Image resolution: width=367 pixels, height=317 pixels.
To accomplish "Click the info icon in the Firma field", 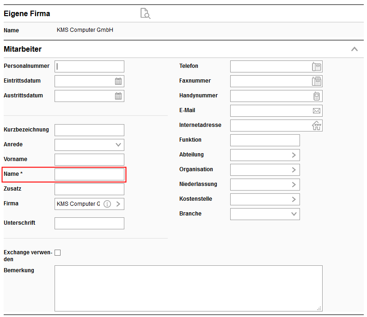I will click(x=107, y=204).
